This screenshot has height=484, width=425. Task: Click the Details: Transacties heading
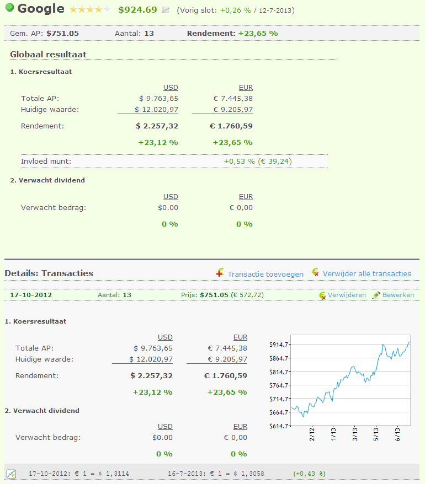point(49,273)
